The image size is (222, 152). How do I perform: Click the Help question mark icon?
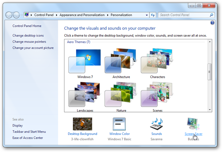click(212, 23)
